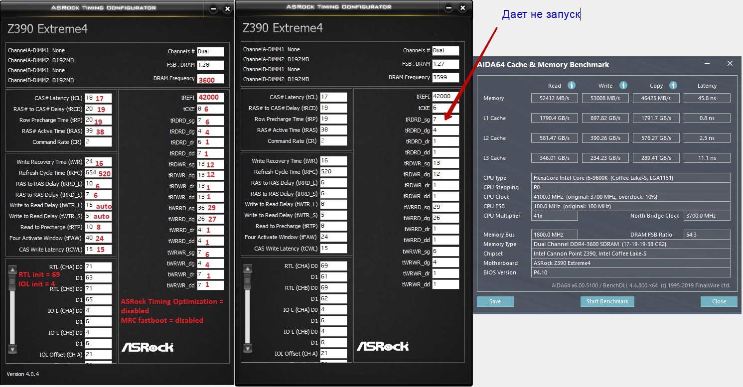Click tWRWR_sg field in right Timing Configurator

[x=446, y=252]
